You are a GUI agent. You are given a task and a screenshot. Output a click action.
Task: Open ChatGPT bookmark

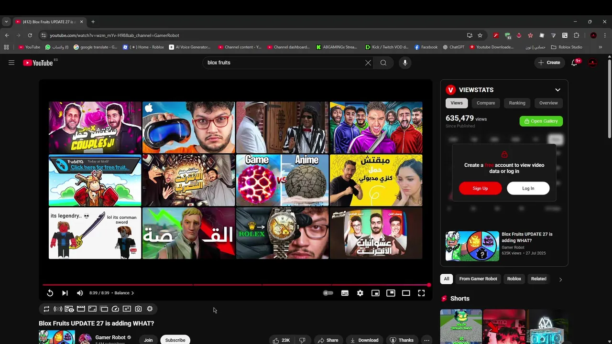(454, 47)
